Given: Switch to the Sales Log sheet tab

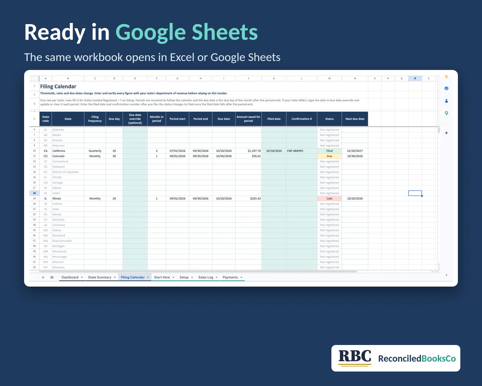Looking at the screenshot, I should click(x=205, y=277).
